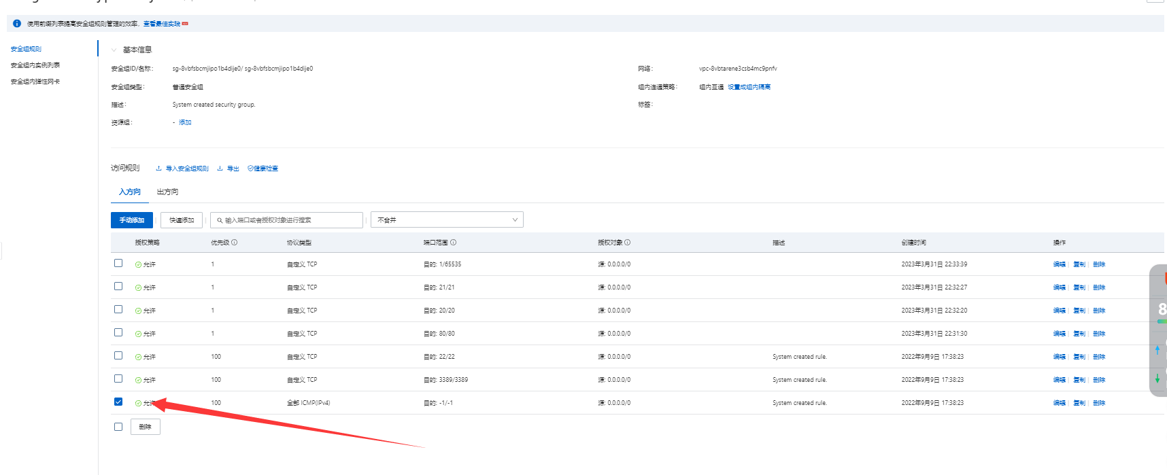The image size is (1167, 475).
Task: Click the 普通安全组 type value
Action: coord(188,87)
